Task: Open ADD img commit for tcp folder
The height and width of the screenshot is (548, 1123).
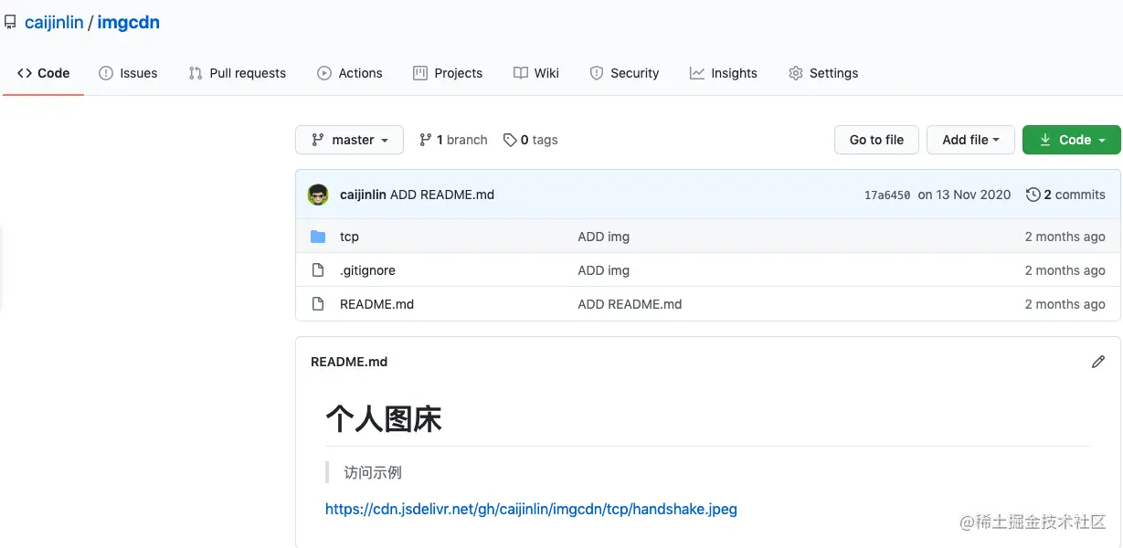Action: tap(604, 237)
